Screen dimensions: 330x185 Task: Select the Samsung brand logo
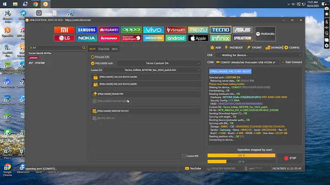click(87, 30)
